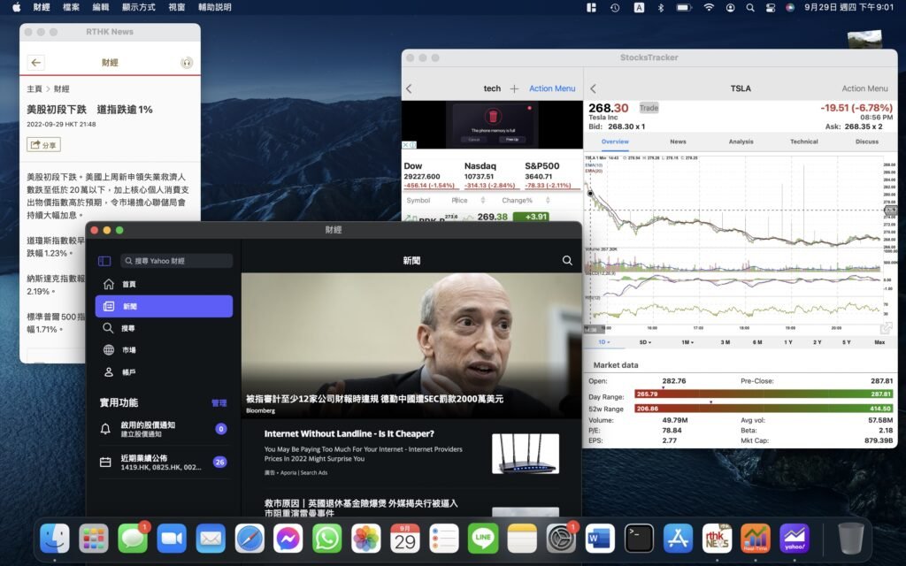
Task: Open 檔案 menu in the menu bar
Action: click(71, 7)
